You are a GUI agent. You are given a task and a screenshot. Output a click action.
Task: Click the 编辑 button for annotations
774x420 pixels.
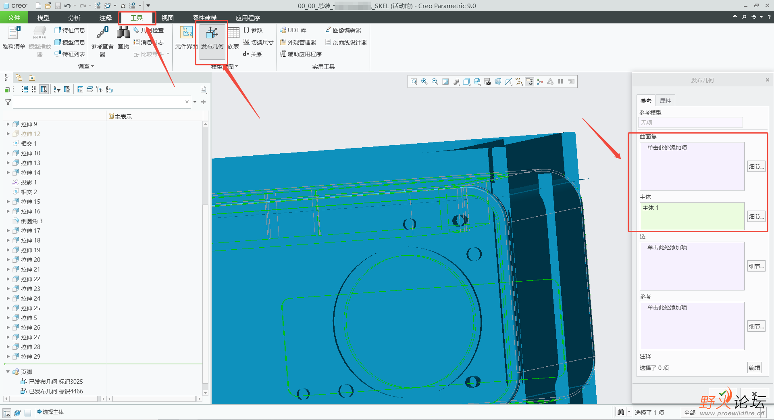click(x=755, y=368)
